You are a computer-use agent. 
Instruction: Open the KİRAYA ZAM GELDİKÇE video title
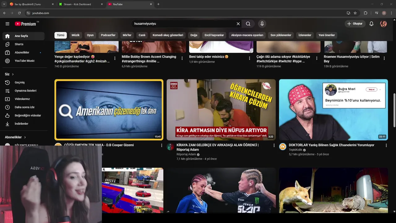pyautogui.click(x=217, y=147)
